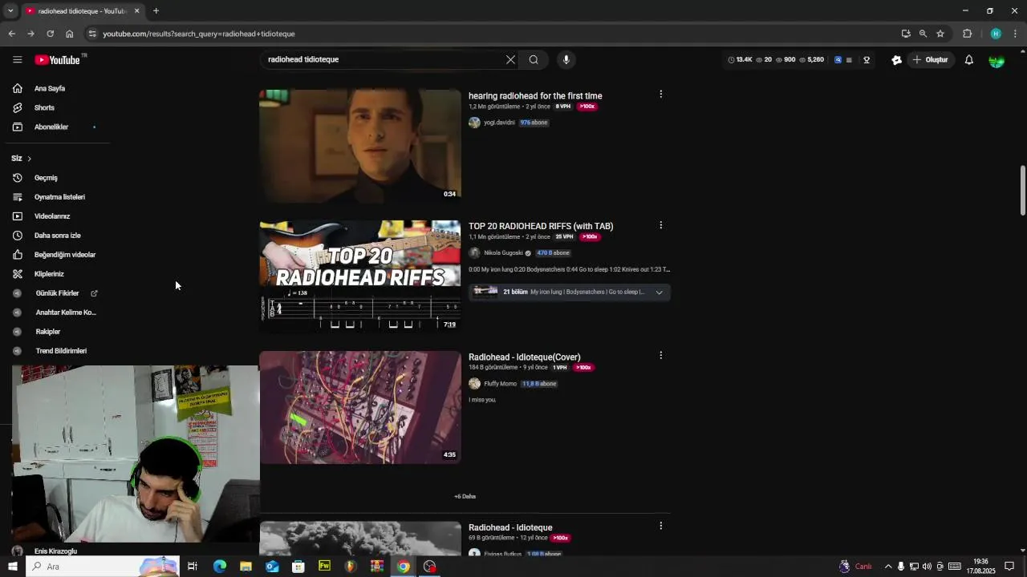
Task: Reload the page
Action: (x=50, y=34)
